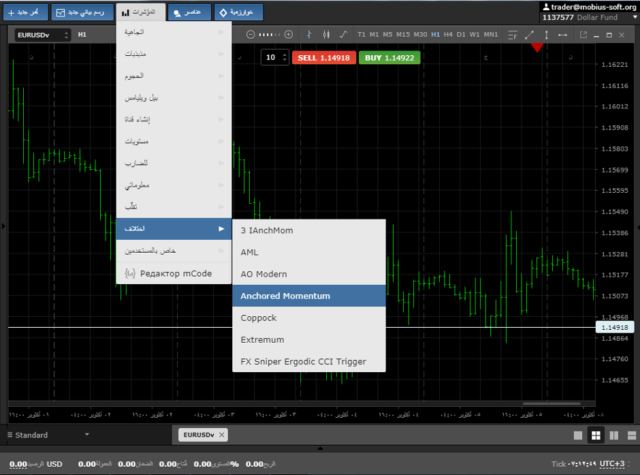
Task: Click the volume stepper arrows beside 10
Action: (x=285, y=58)
